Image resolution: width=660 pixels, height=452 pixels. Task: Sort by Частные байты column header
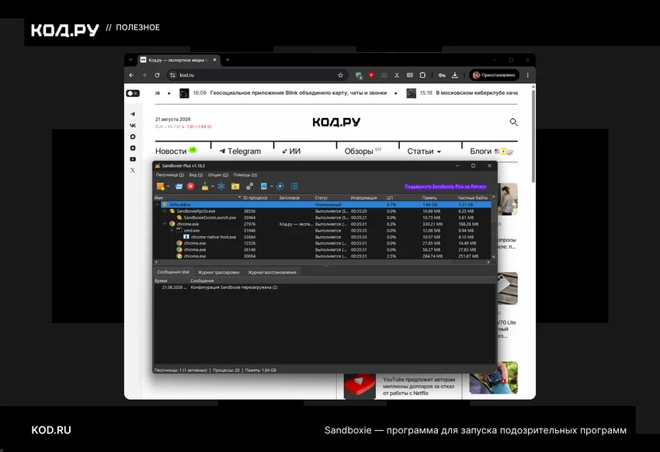pos(474,197)
